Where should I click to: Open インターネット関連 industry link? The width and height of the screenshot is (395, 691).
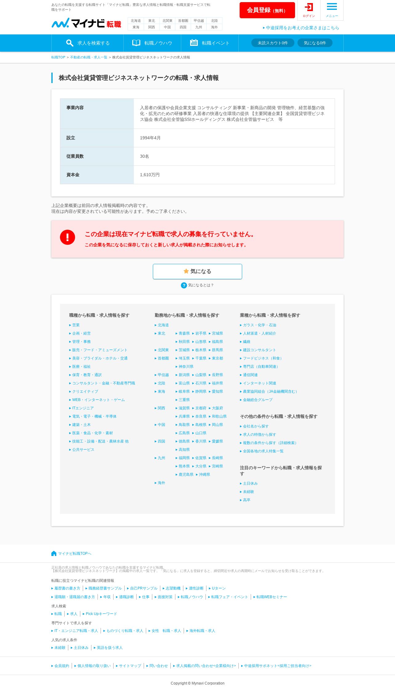(258, 383)
